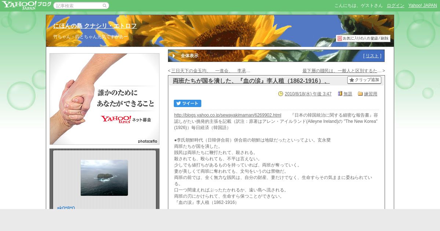Open the 2010/8/18 post date link
Viewport: 440px width, 231px height.
coord(308,94)
